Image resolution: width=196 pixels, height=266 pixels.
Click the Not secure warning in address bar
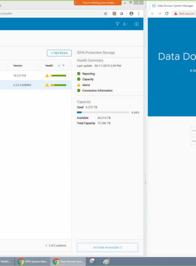[x=184, y=14]
